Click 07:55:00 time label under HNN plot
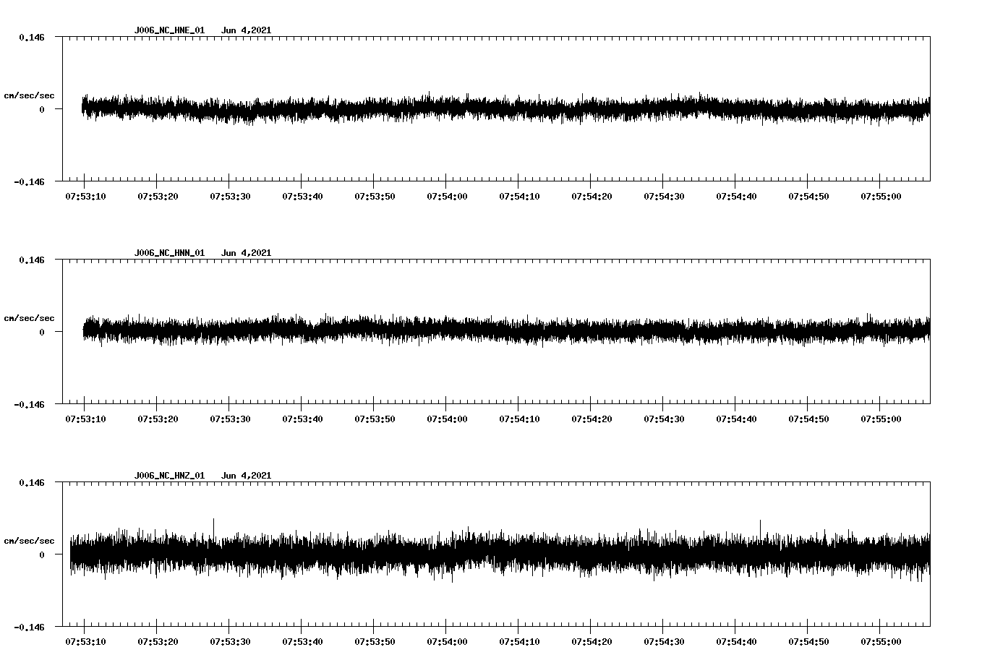The height and width of the screenshot is (668, 982). tap(881, 419)
